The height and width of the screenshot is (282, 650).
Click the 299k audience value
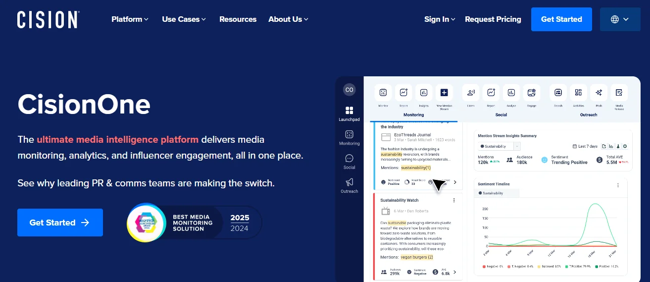pyautogui.click(x=395, y=273)
